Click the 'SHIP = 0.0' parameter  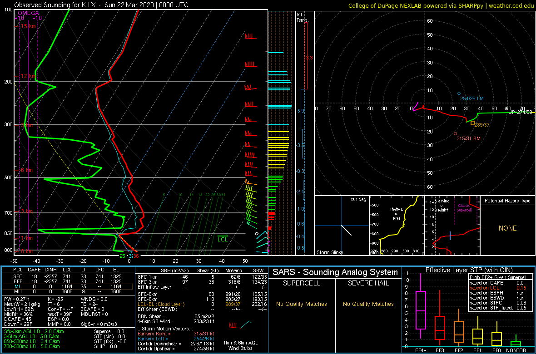[106, 346]
